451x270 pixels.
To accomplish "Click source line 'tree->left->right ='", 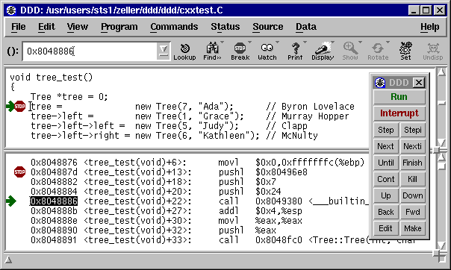I will coord(81,135).
